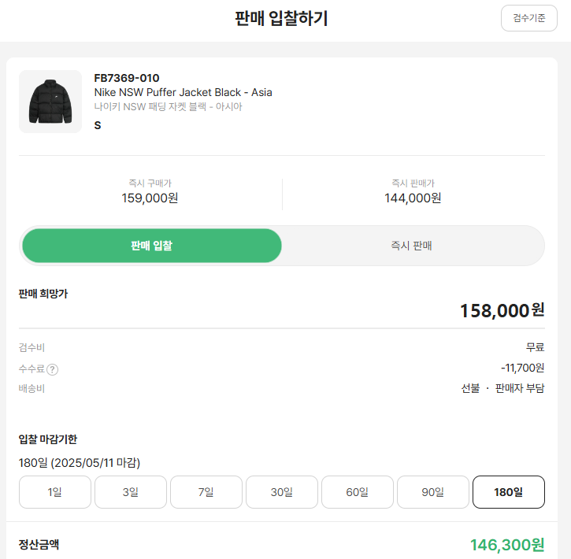571x559 pixels.
Task: Set bid deadline to 1일
Action: [55, 492]
